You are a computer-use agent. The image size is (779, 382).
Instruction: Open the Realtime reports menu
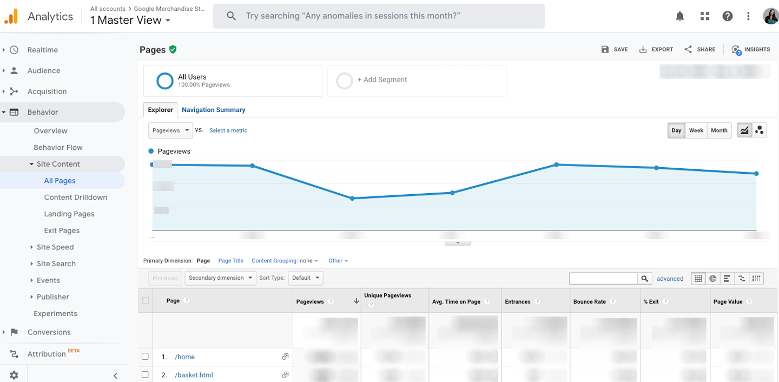[x=42, y=50]
